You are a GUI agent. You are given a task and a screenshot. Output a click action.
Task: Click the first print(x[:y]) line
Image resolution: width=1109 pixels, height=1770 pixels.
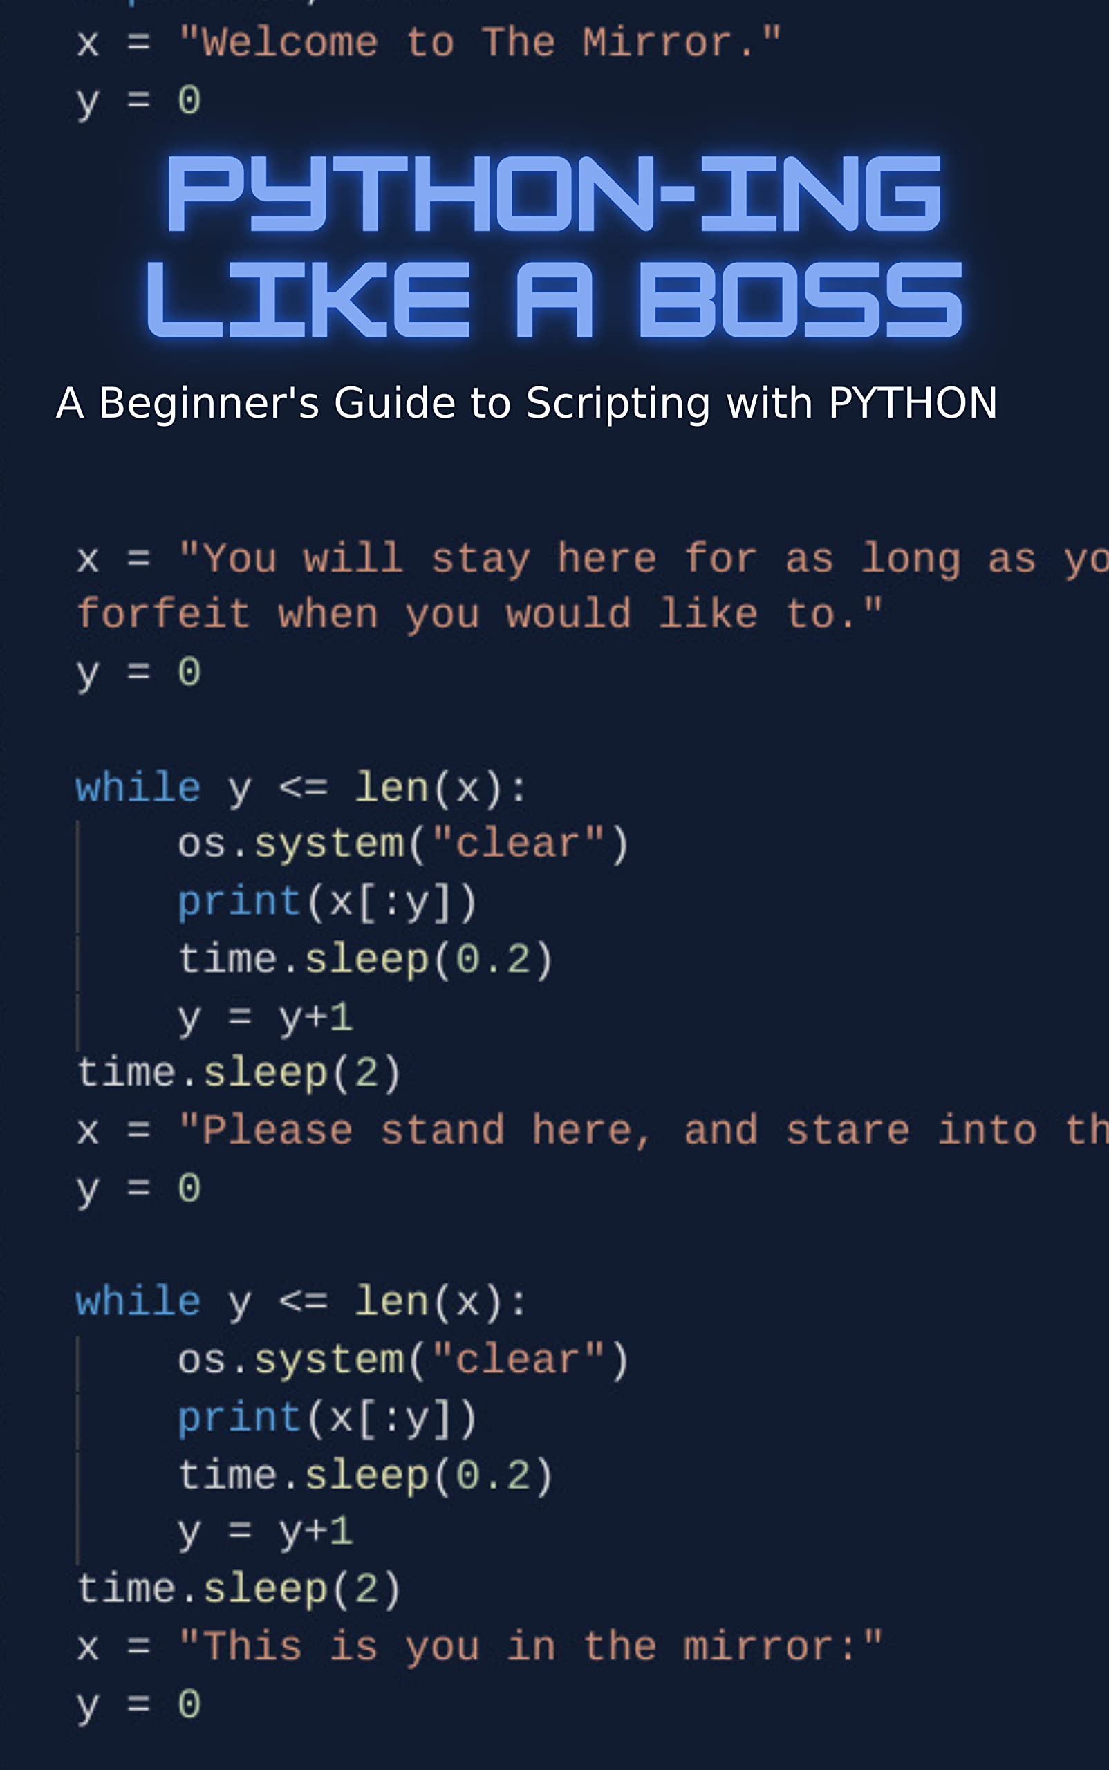328,902
